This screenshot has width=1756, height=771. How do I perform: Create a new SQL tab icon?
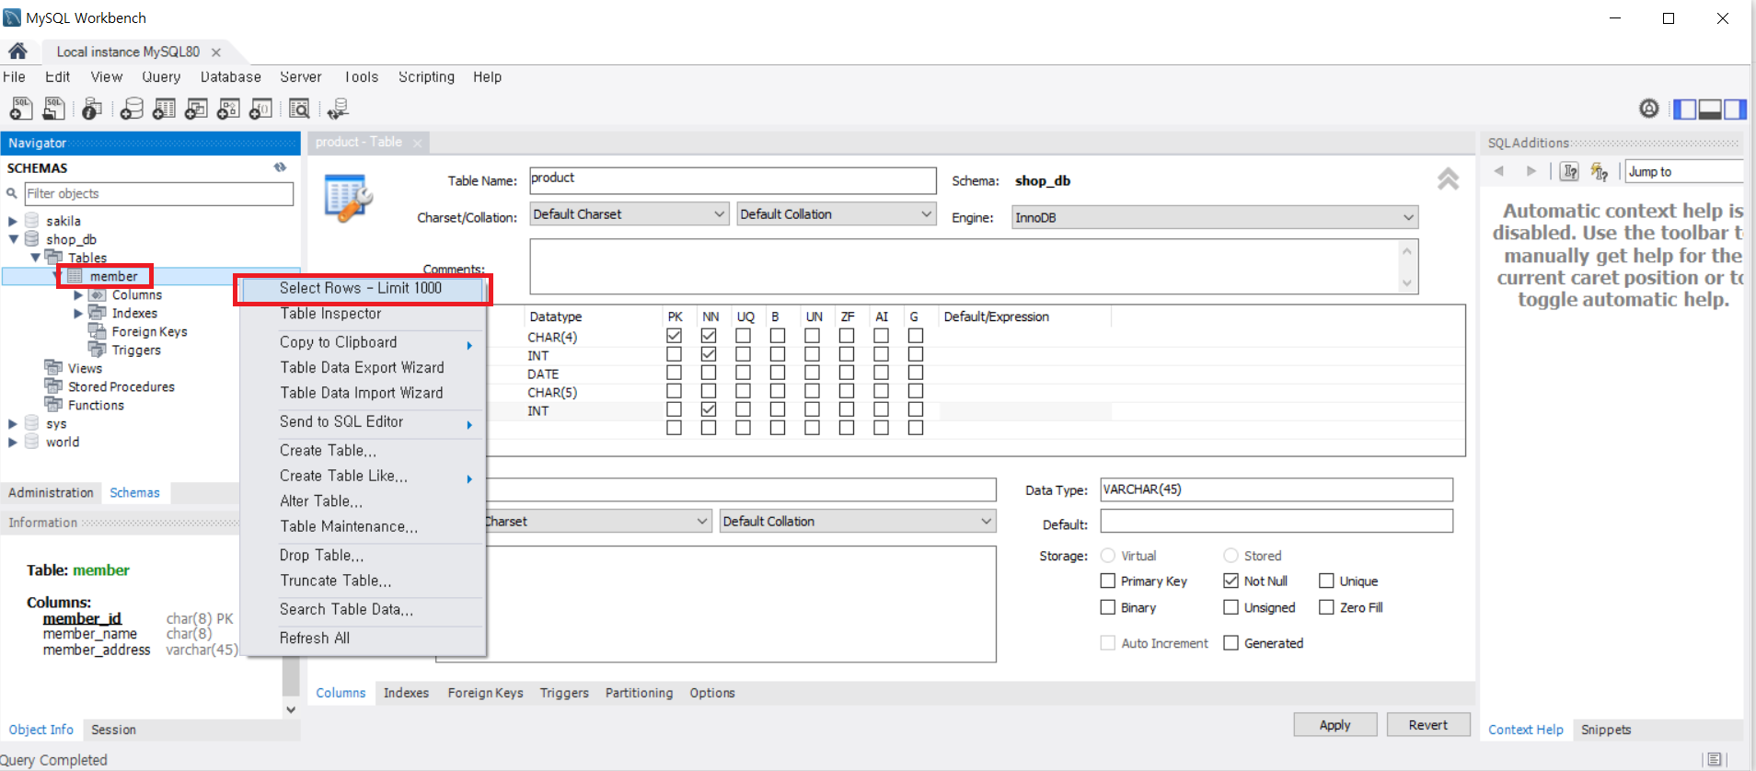(20, 109)
